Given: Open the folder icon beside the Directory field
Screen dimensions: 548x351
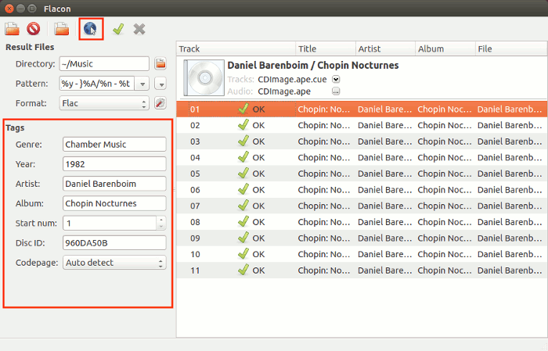Looking at the screenshot, I should (160, 64).
